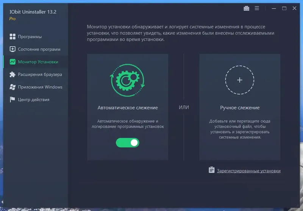Click the Монитор установки description paragraph
The width and height of the screenshot is (303, 211).
[x=181, y=33]
